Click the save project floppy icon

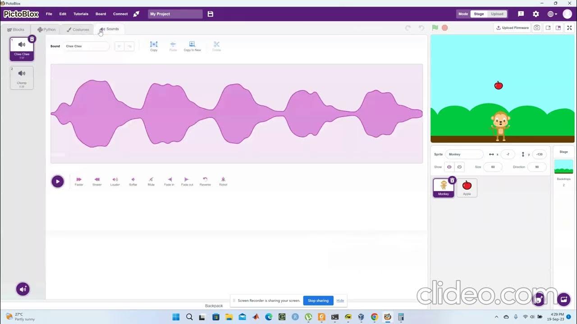[x=211, y=14]
